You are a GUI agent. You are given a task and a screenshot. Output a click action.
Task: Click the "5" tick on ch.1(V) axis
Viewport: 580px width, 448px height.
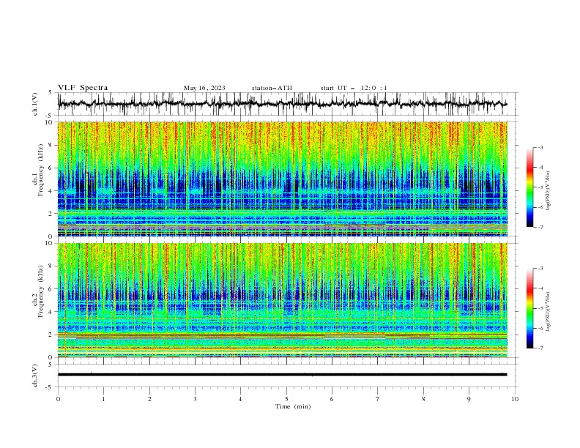51,93
